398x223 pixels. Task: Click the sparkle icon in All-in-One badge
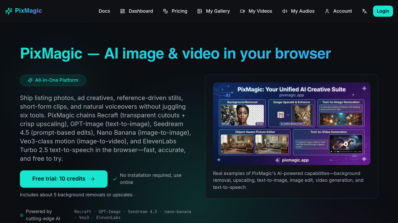tap(30, 80)
